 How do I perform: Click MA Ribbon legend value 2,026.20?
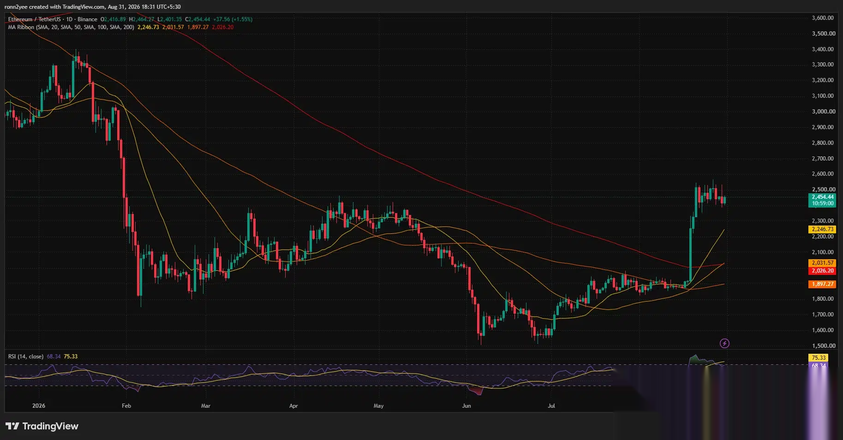click(x=223, y=27)
